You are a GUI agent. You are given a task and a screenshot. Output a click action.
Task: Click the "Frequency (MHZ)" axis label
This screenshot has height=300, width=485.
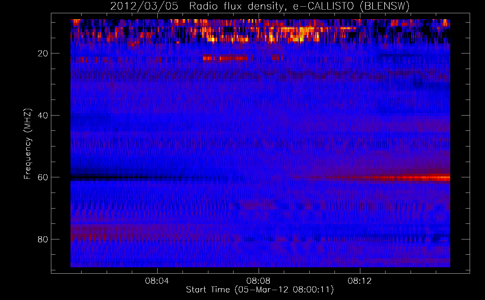click(x=28, y=144)
